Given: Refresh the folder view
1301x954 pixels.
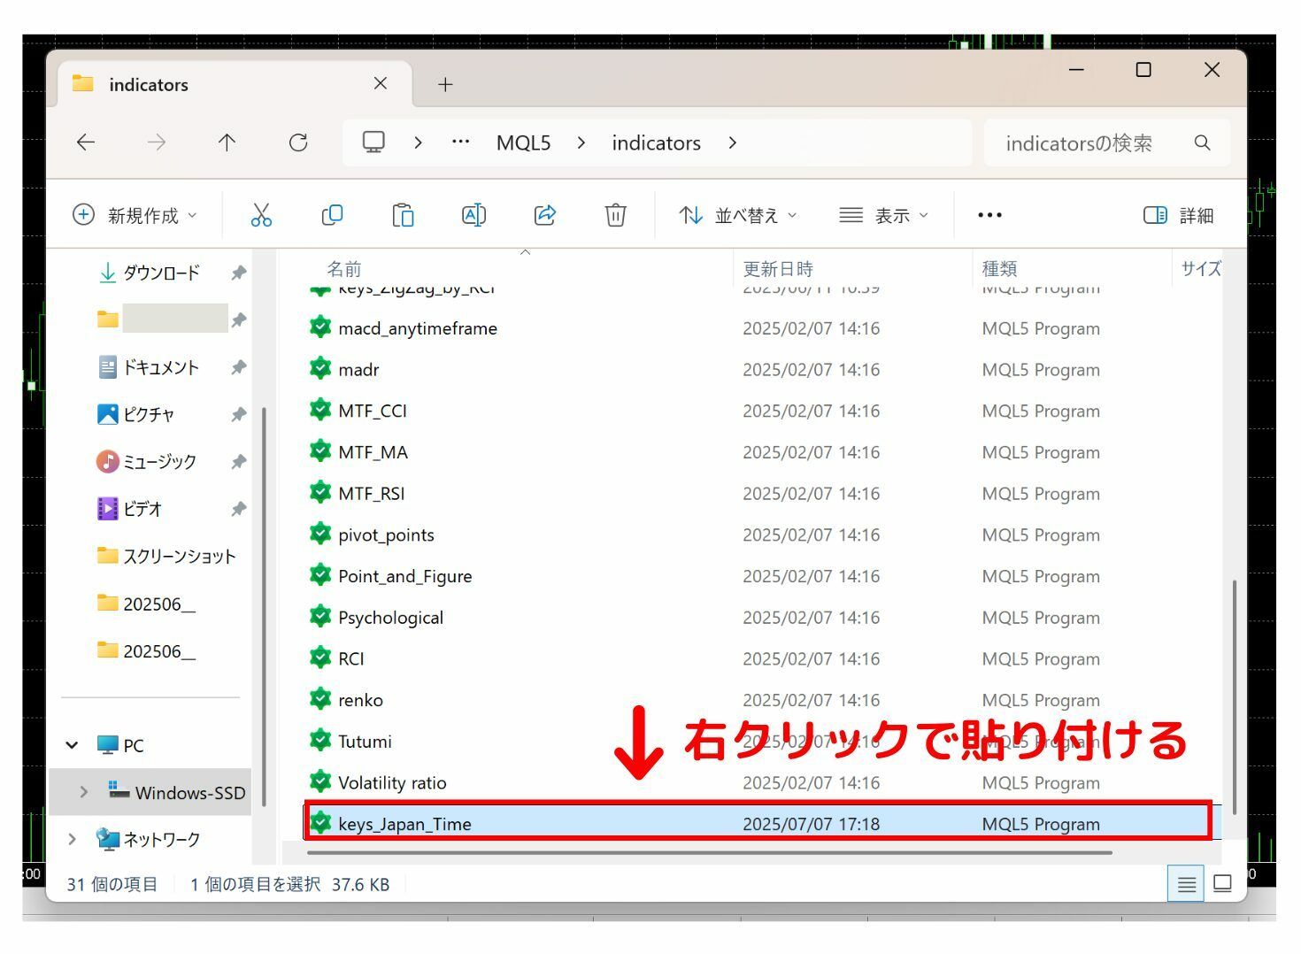Looking at the screenshot, I should click(x=298, y=142).
